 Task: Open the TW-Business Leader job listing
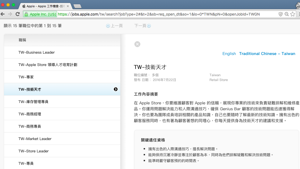[x=37, y=52]
